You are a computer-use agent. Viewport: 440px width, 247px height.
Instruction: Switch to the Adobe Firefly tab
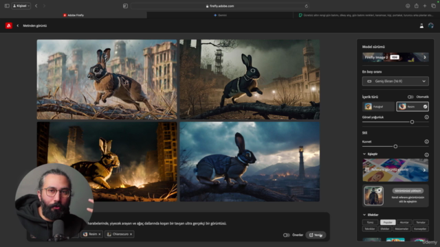tap(74, 15)
